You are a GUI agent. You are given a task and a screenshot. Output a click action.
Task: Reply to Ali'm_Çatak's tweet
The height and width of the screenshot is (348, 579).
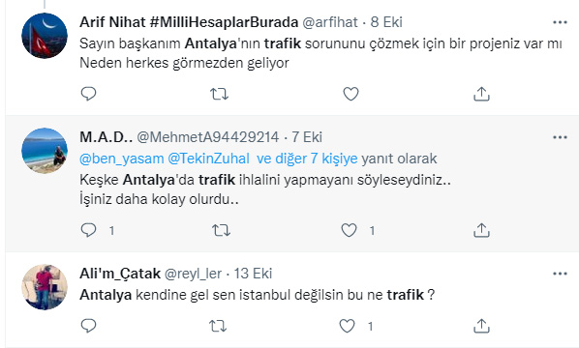[x=89, y=326]
